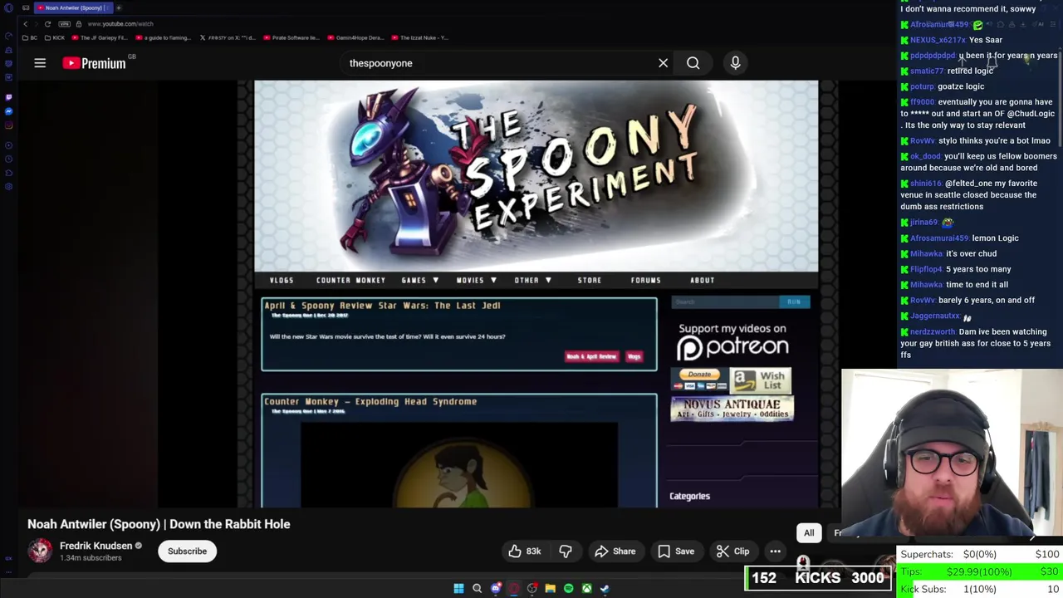Save the video to a playlist
1063x598 pixels.
(675, 551)
